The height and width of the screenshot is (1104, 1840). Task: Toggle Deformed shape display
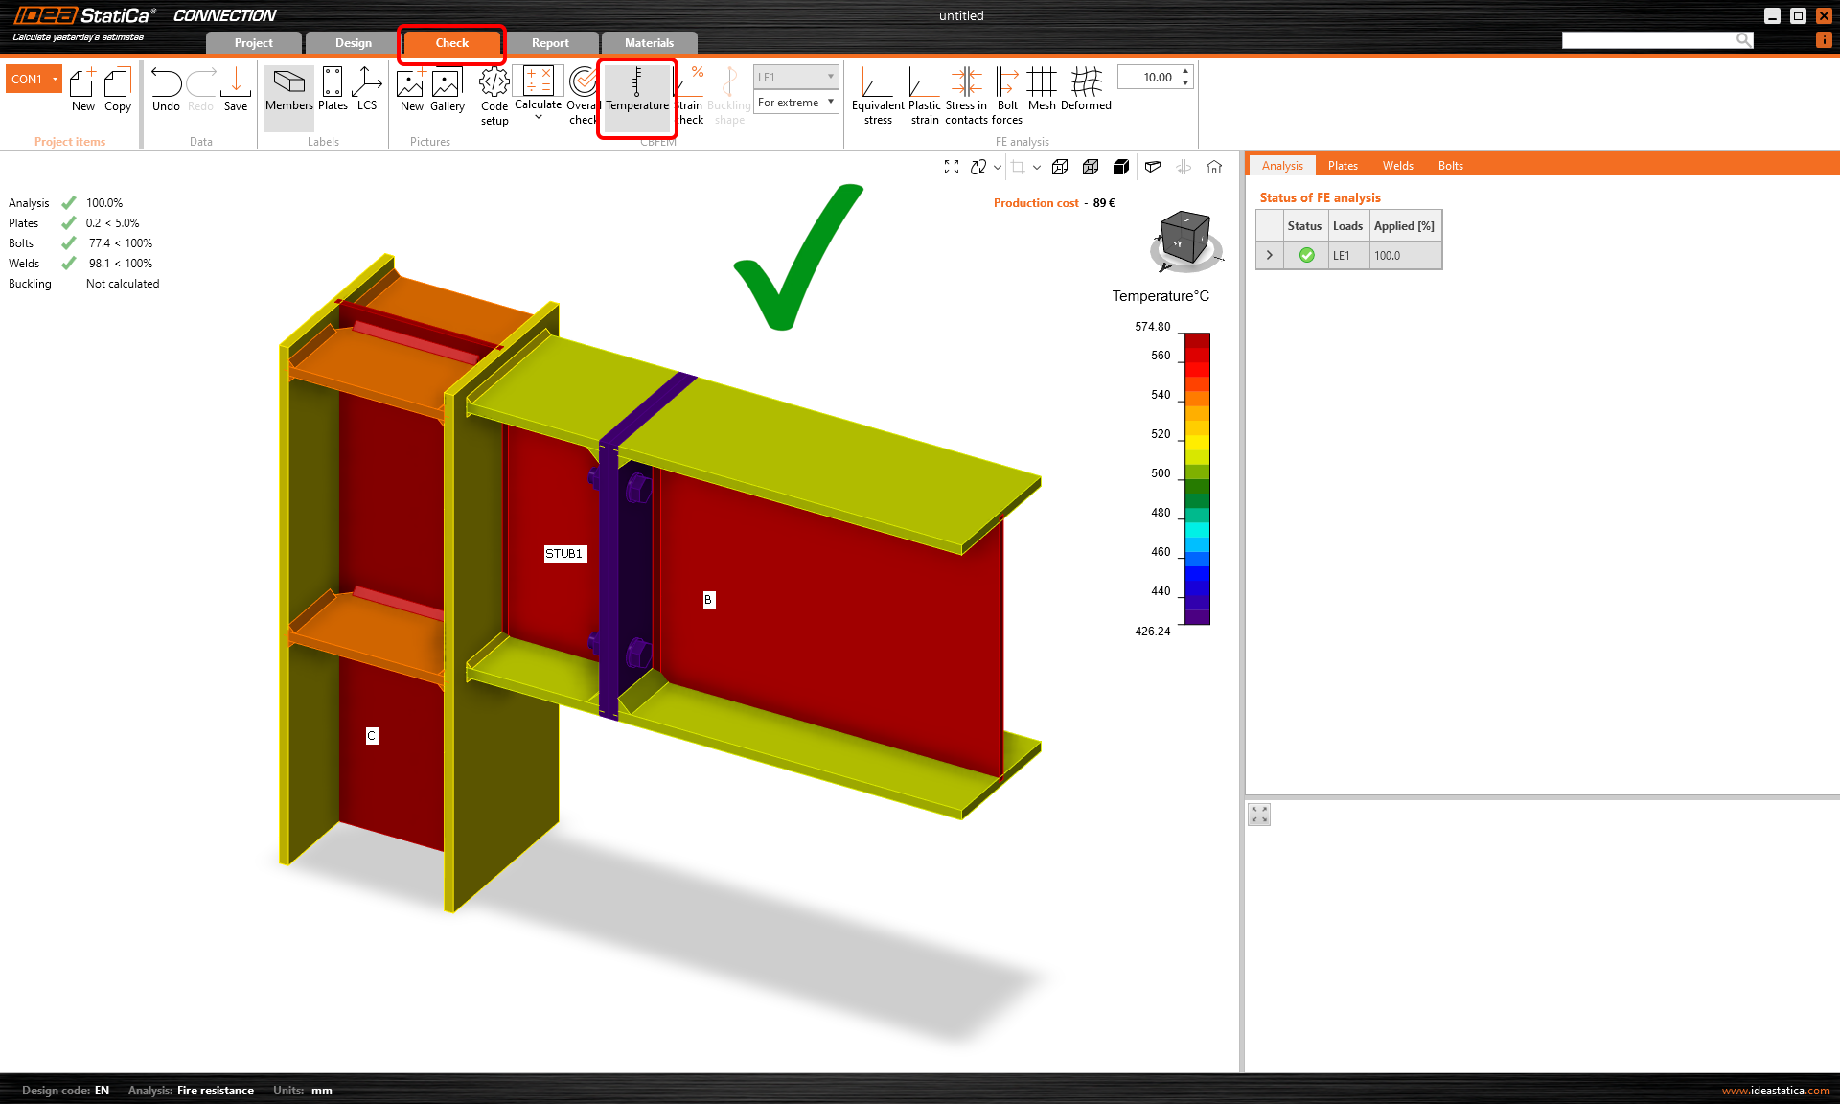pos(1086,90)
